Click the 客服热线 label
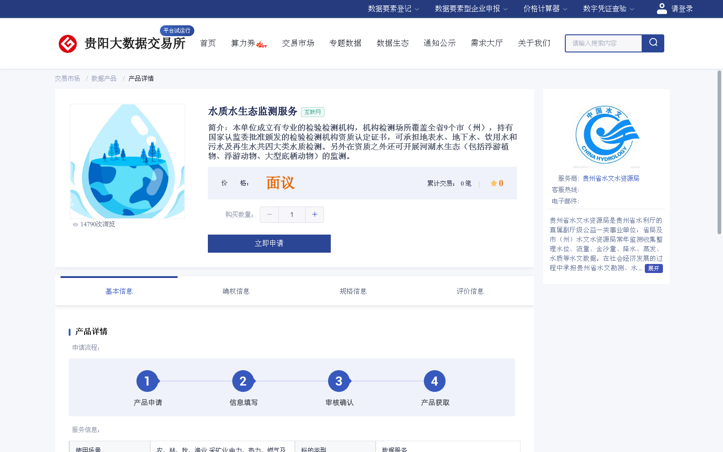The image size is (723, 452). pos(565,190)
